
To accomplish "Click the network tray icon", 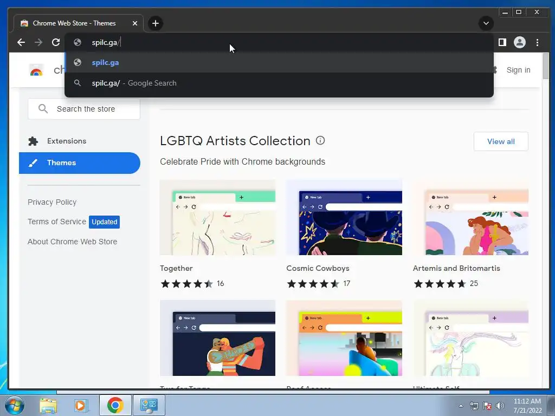I will click(474, 406).
